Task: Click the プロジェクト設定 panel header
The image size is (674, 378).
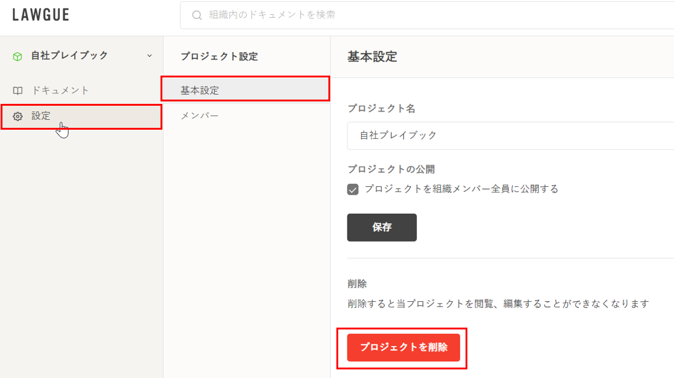Action: (219, 57)
